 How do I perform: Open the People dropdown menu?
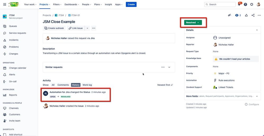tap(87, 4)
